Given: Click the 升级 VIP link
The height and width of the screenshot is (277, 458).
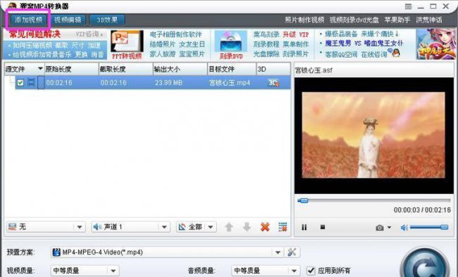Looking at the screenshot, I should click(x=296, y=34).
